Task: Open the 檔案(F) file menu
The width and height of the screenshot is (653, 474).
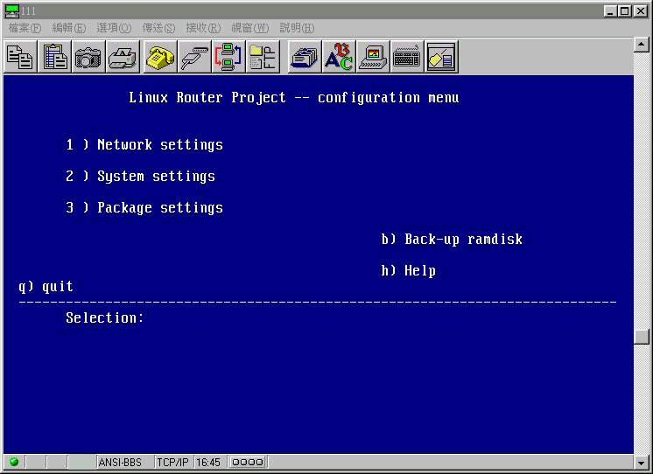Action: (x=25, y=28)
